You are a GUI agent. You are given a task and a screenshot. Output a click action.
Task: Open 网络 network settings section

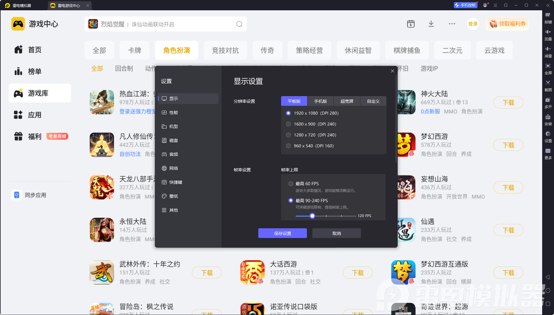[188, 168]
